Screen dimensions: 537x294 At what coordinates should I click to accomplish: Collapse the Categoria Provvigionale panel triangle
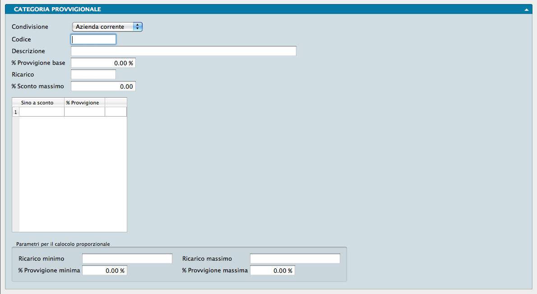[526, 9]
